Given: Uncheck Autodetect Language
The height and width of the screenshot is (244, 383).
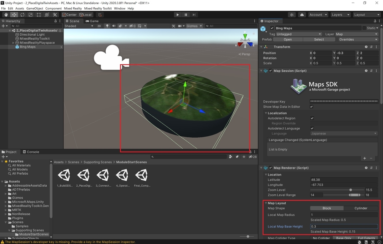Looking at the screenshot, I should click(x=312, y=128).
